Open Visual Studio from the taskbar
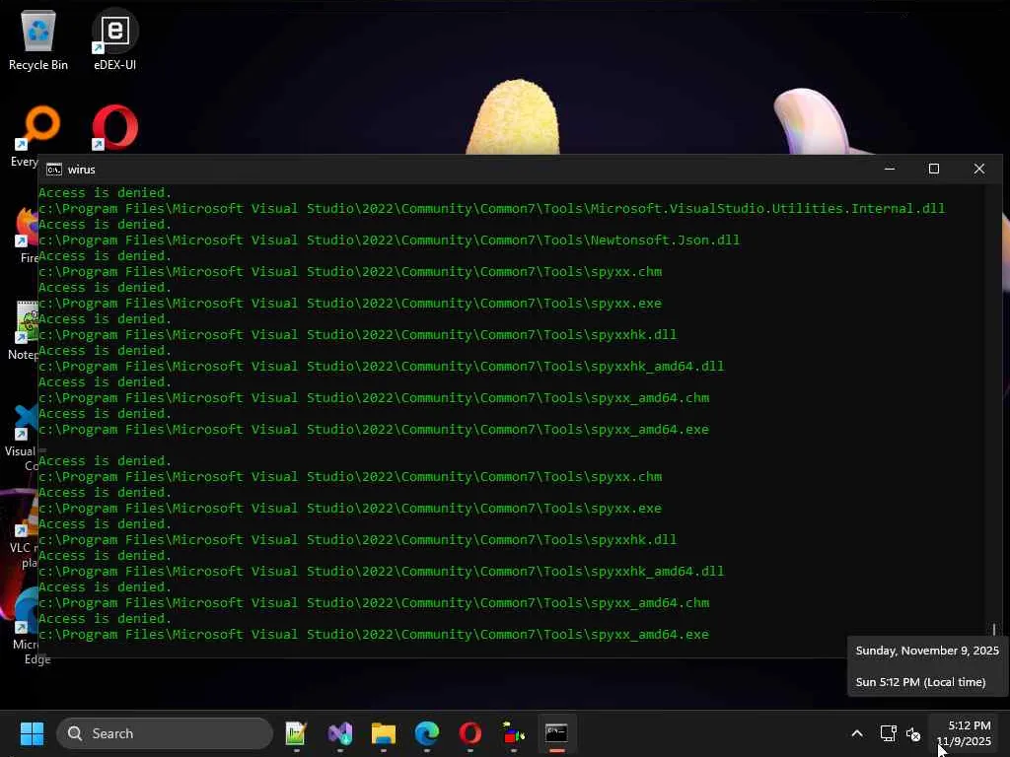The image size is (1010, 757). 340,733
